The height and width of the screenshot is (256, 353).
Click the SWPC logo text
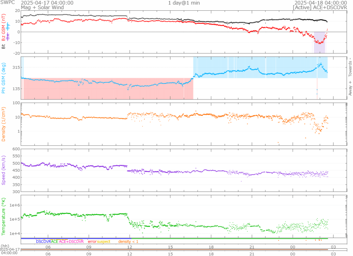point(8,3)
